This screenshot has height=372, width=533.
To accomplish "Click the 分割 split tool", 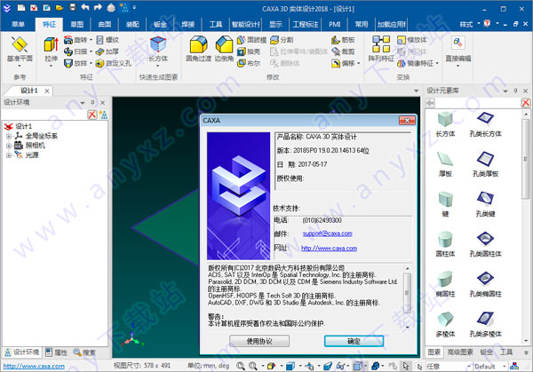I will 282,40.
